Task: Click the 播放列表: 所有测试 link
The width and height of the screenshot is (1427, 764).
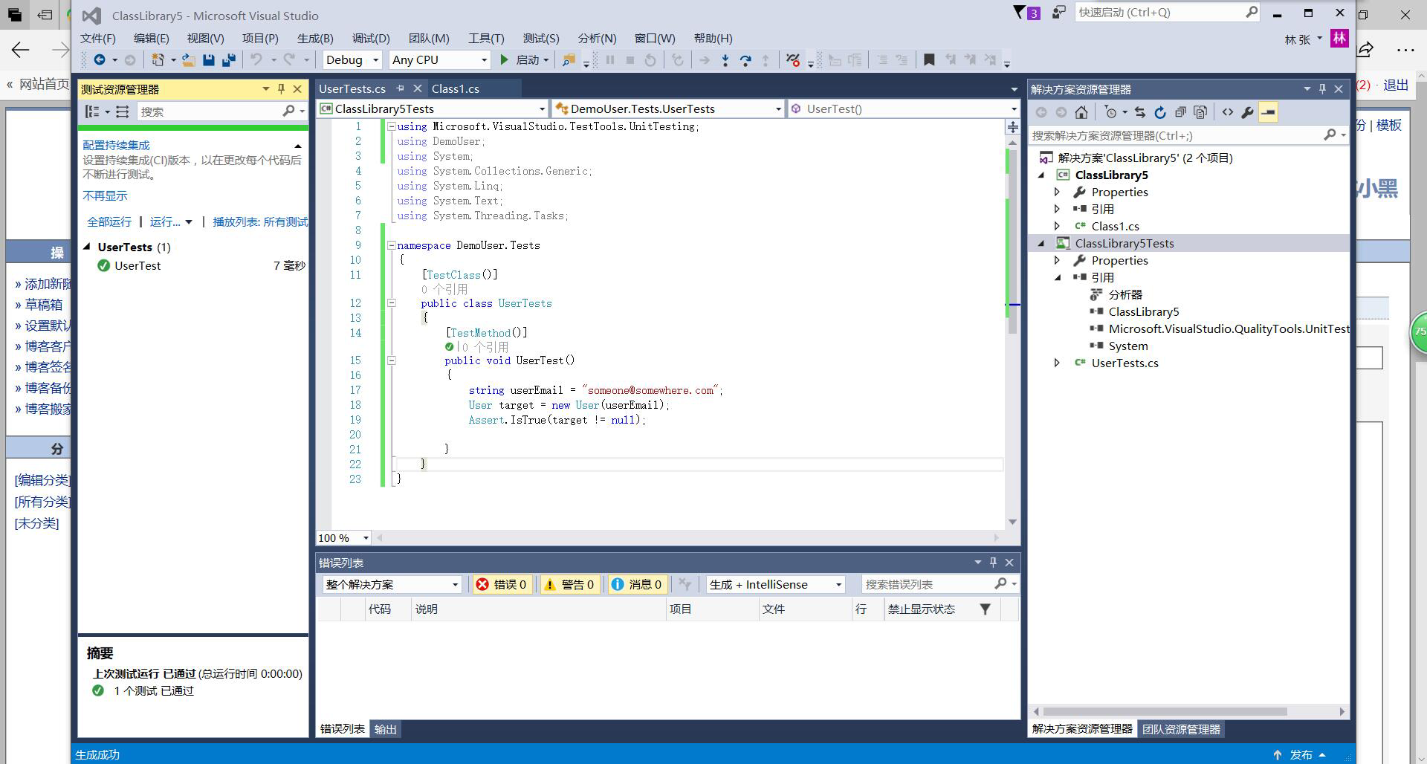Action: 260,221
